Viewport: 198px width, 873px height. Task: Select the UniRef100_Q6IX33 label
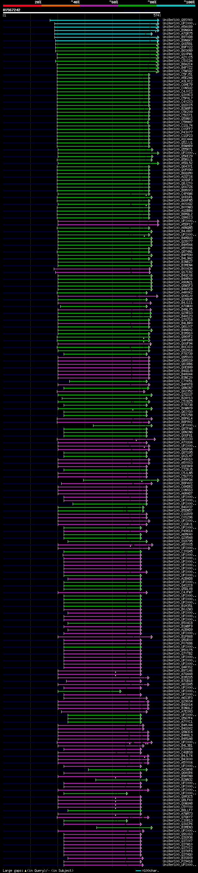point(178,439)
